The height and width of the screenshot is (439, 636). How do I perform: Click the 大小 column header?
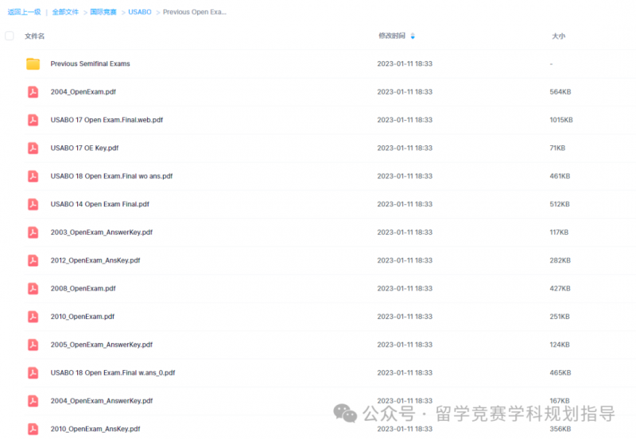coord(558,36)
